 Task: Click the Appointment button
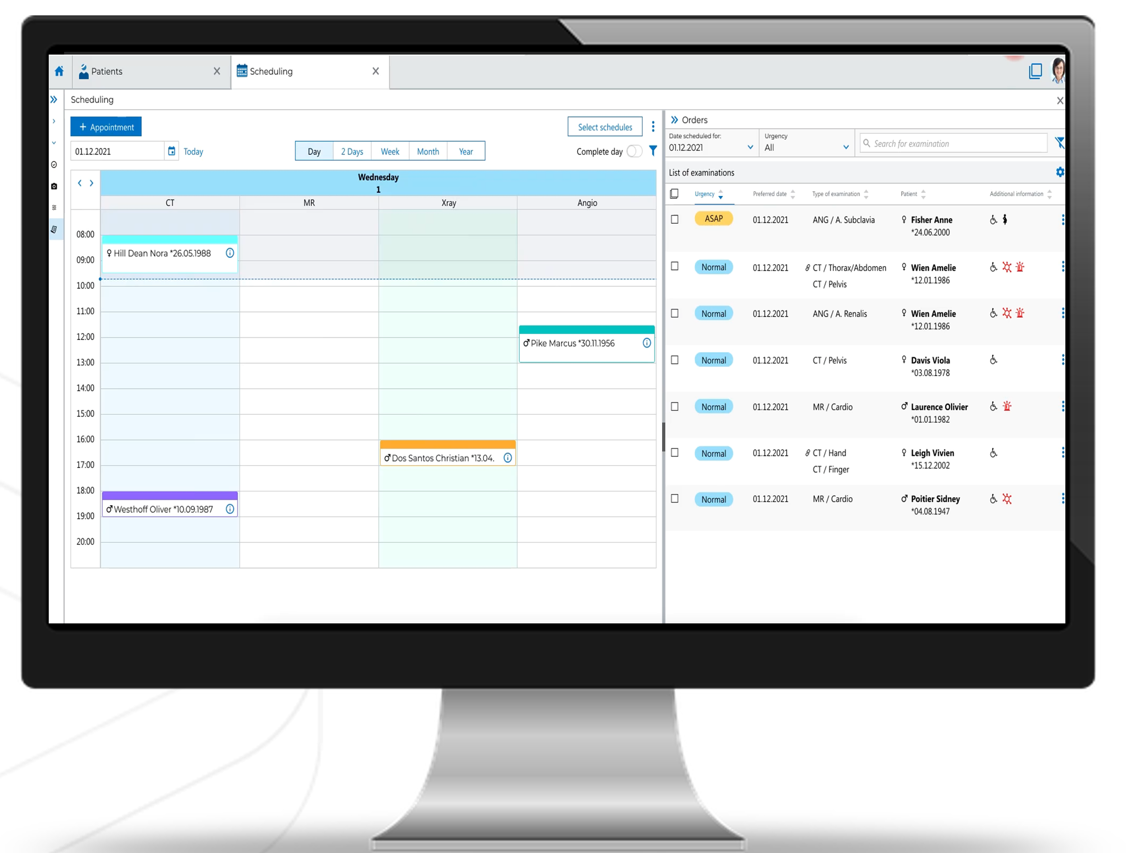click(106, 127)
